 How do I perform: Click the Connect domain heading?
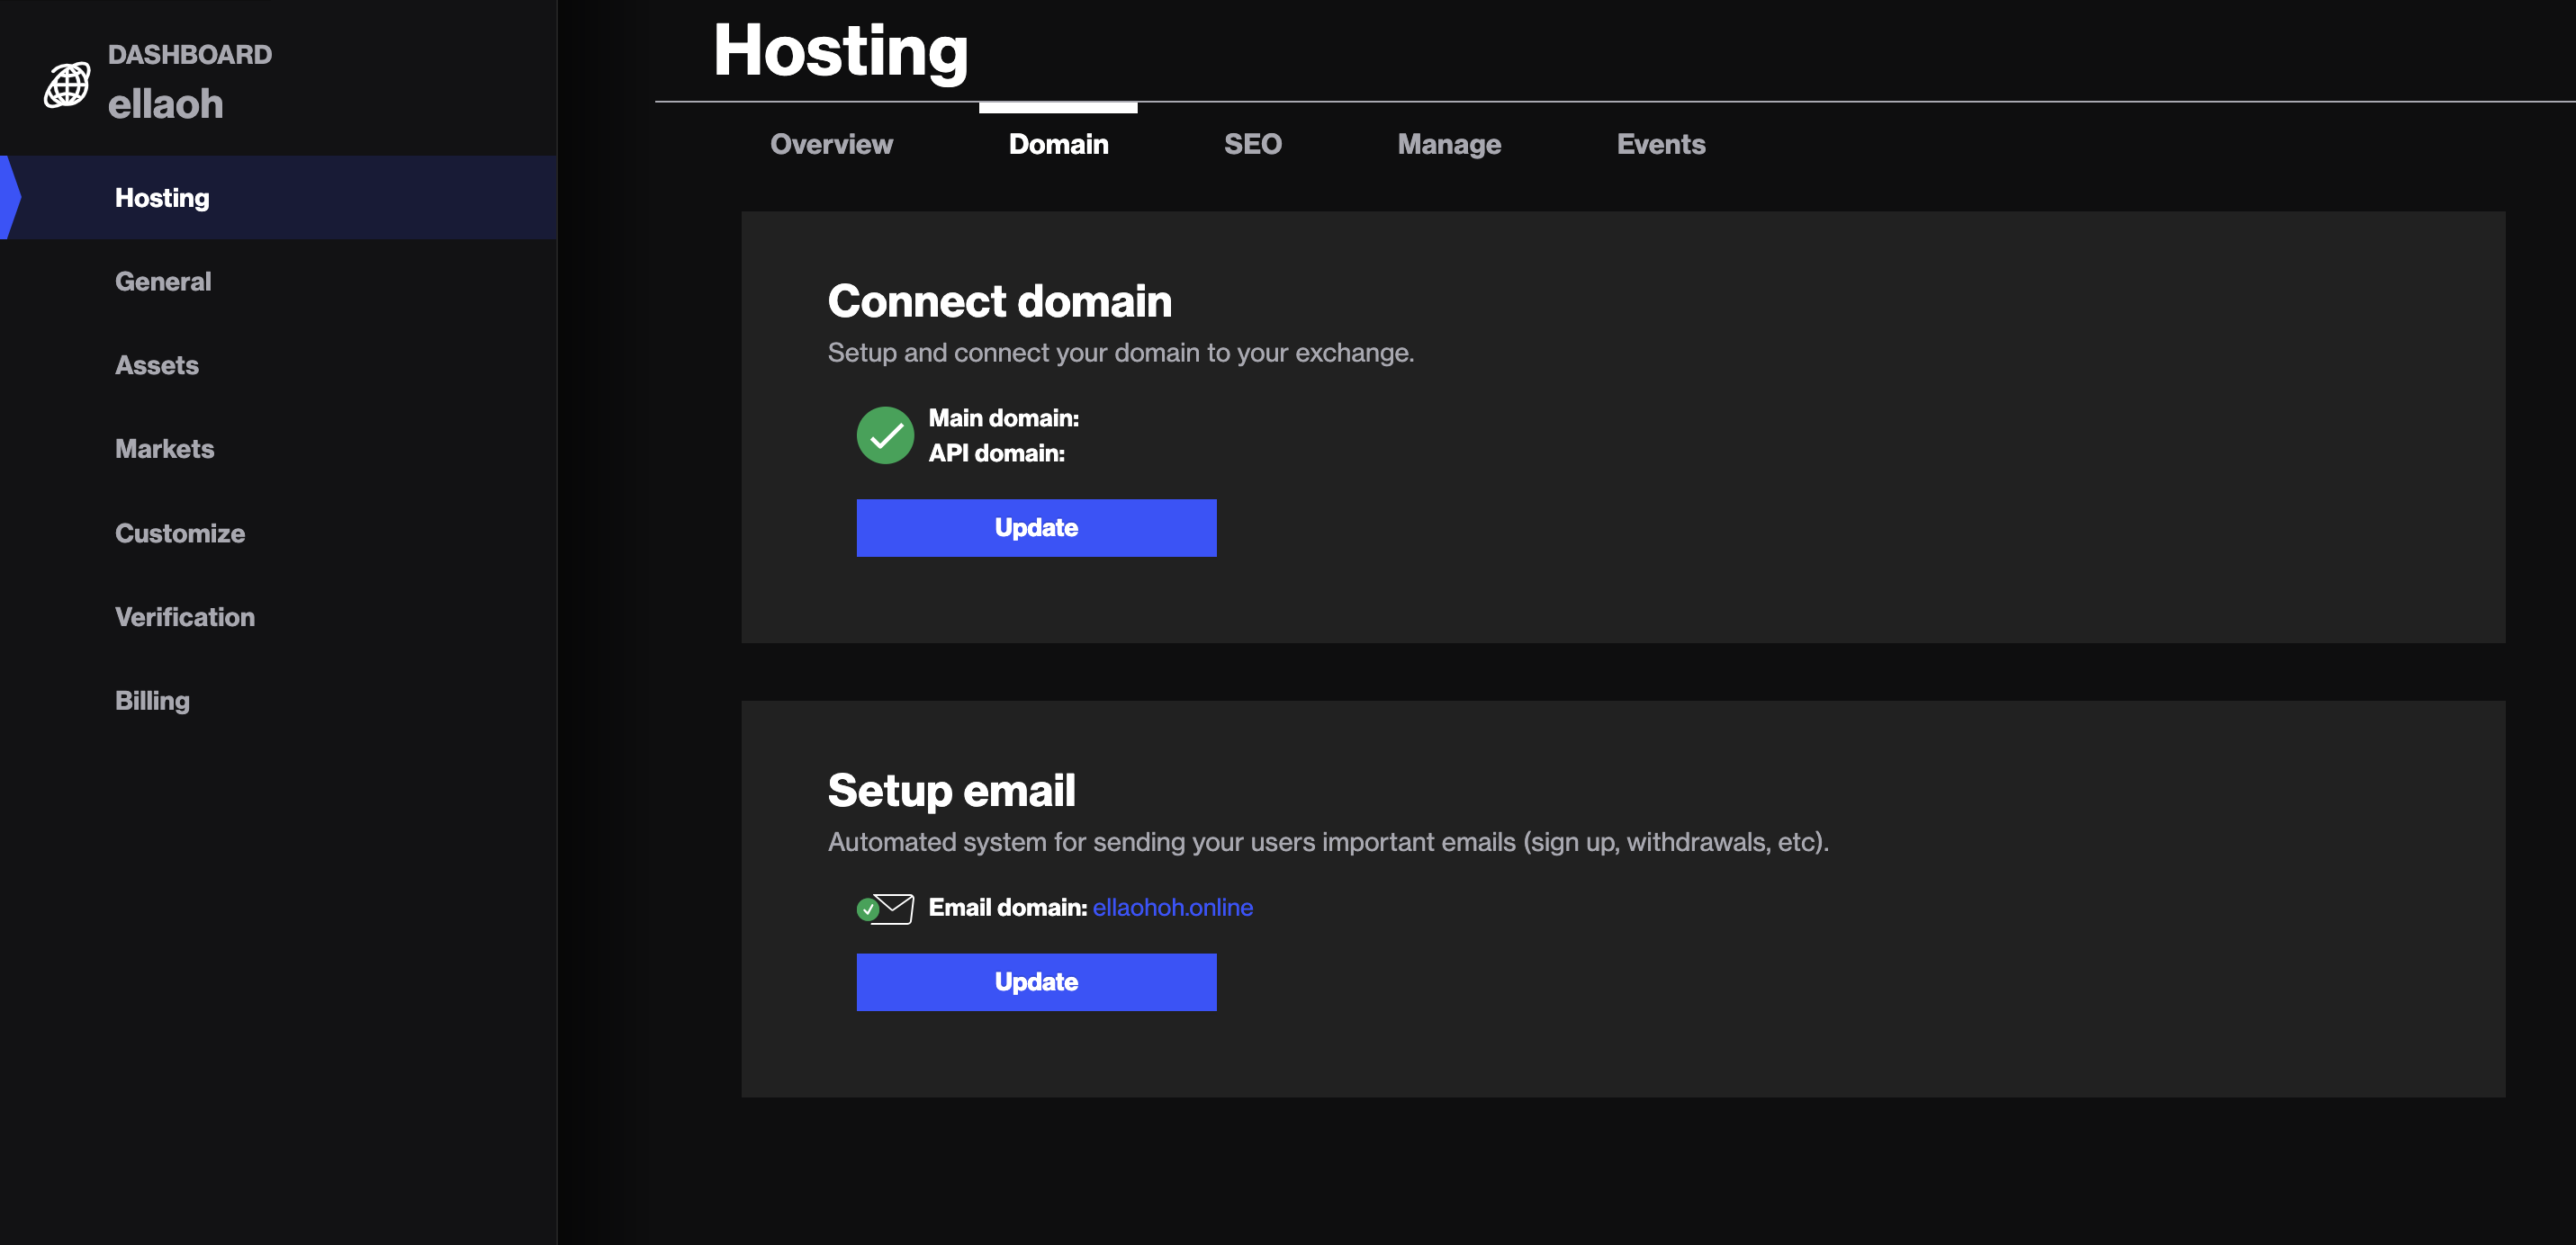pyautogui.click(x=999, y=300)
